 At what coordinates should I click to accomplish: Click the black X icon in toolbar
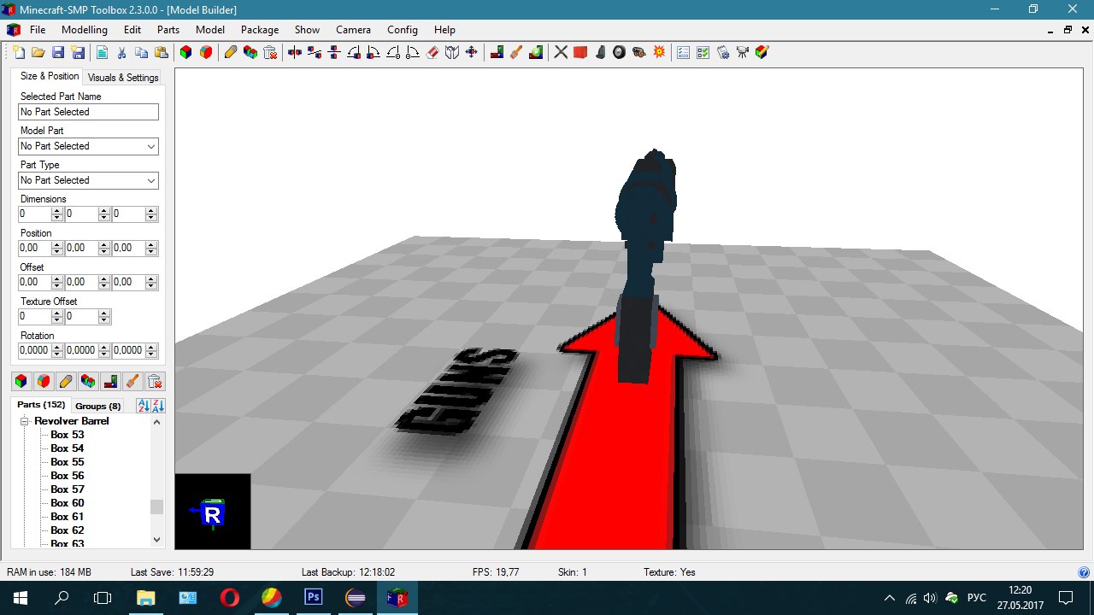point(561,52)
